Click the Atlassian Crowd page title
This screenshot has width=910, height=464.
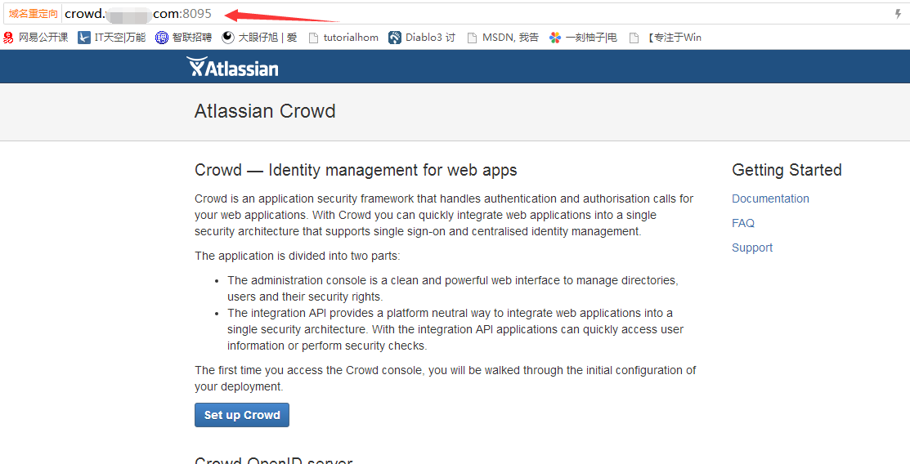[x=265, y=111]
